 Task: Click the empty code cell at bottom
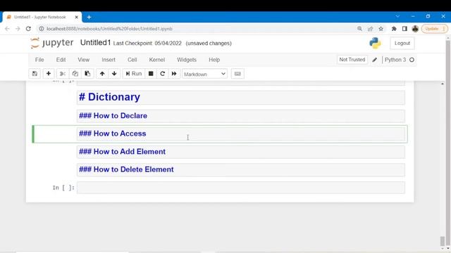pyautogui.click(x=241, y=188)
